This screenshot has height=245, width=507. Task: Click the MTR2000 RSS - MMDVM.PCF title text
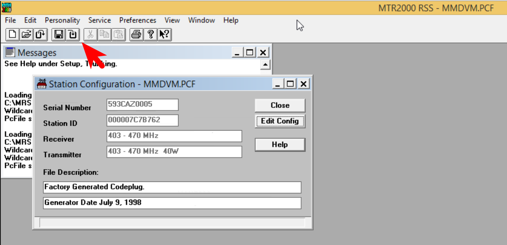pos(436,8)
